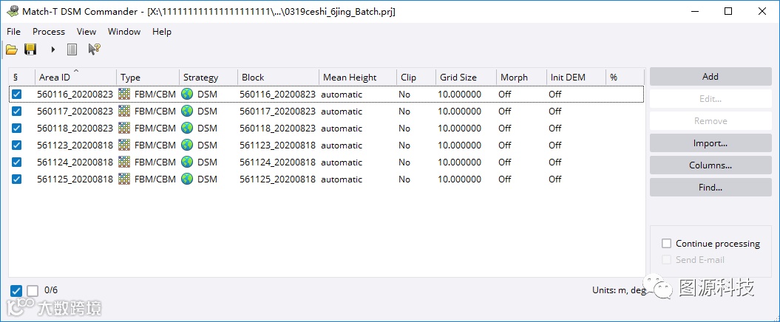Click the FBM/CBM type icon for 560116_20200823
Viewport: 780px width, 322px height.
124,94
